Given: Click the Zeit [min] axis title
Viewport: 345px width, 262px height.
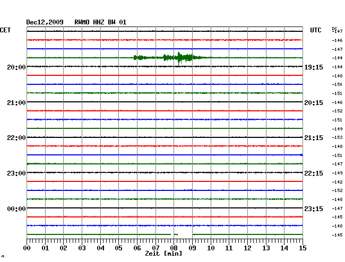Looking at the screenshot, I should point(163,254).
